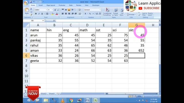Image resolution: width=184 pixels, height=103 pixels.
Task: Click the Select All corner button
Action: pos(26,25)
